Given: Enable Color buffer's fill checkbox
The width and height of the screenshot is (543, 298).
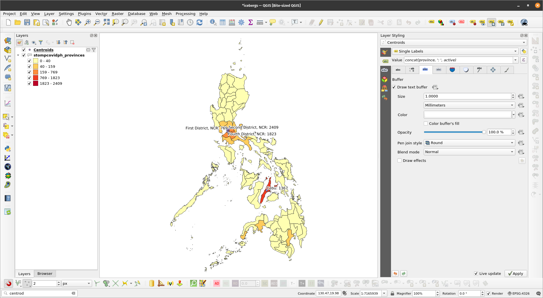Looking at the screenshot, I should pos(426,123).
